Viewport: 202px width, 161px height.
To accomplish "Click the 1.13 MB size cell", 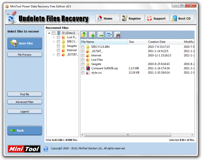I will click(x=134, y=68).
